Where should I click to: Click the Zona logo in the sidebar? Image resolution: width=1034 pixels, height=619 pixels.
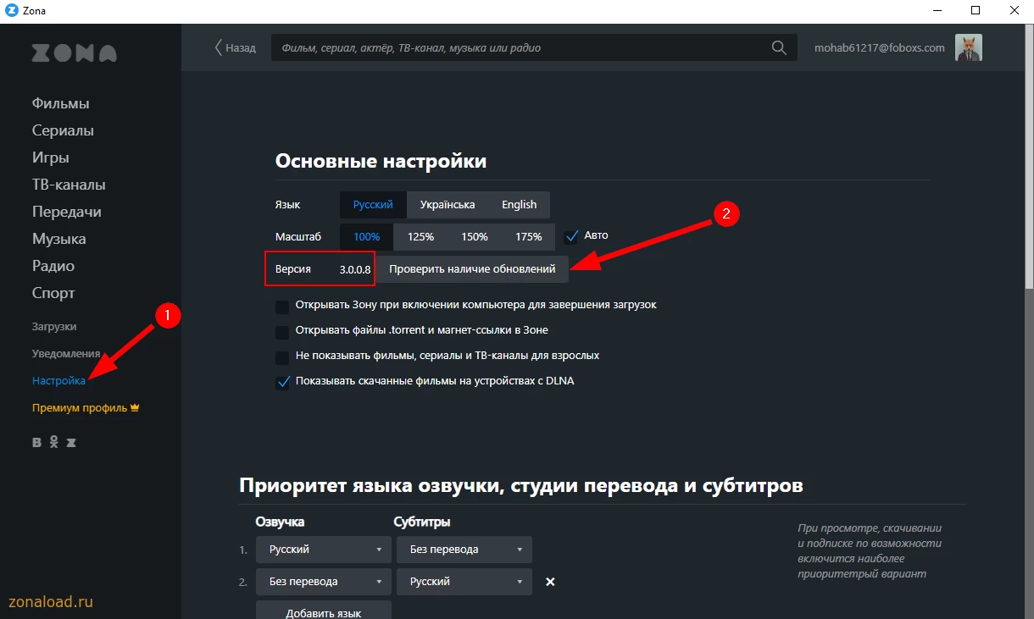coord(75,53)
